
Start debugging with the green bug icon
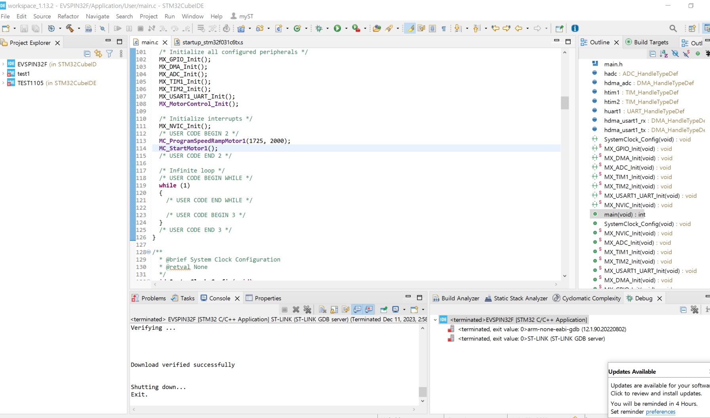pyautogui.click(x=319, y=28)
